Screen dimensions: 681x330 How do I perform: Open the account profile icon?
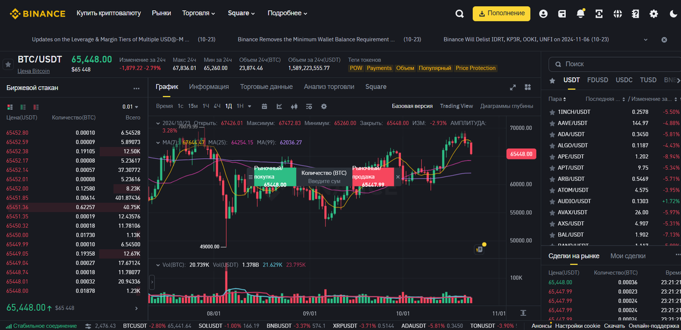coord(543,14)
